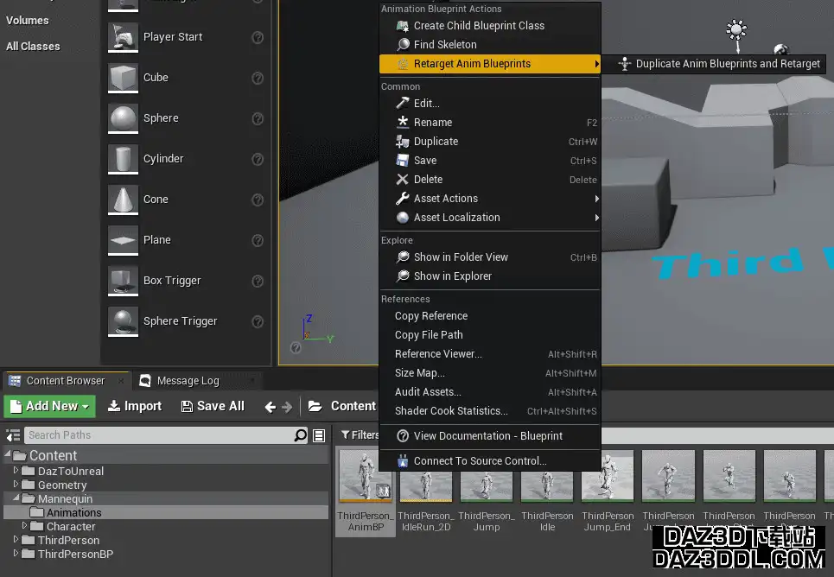Expand the ThirdPerson folder arrow
The image size is (834, 577).
(16, 539)
